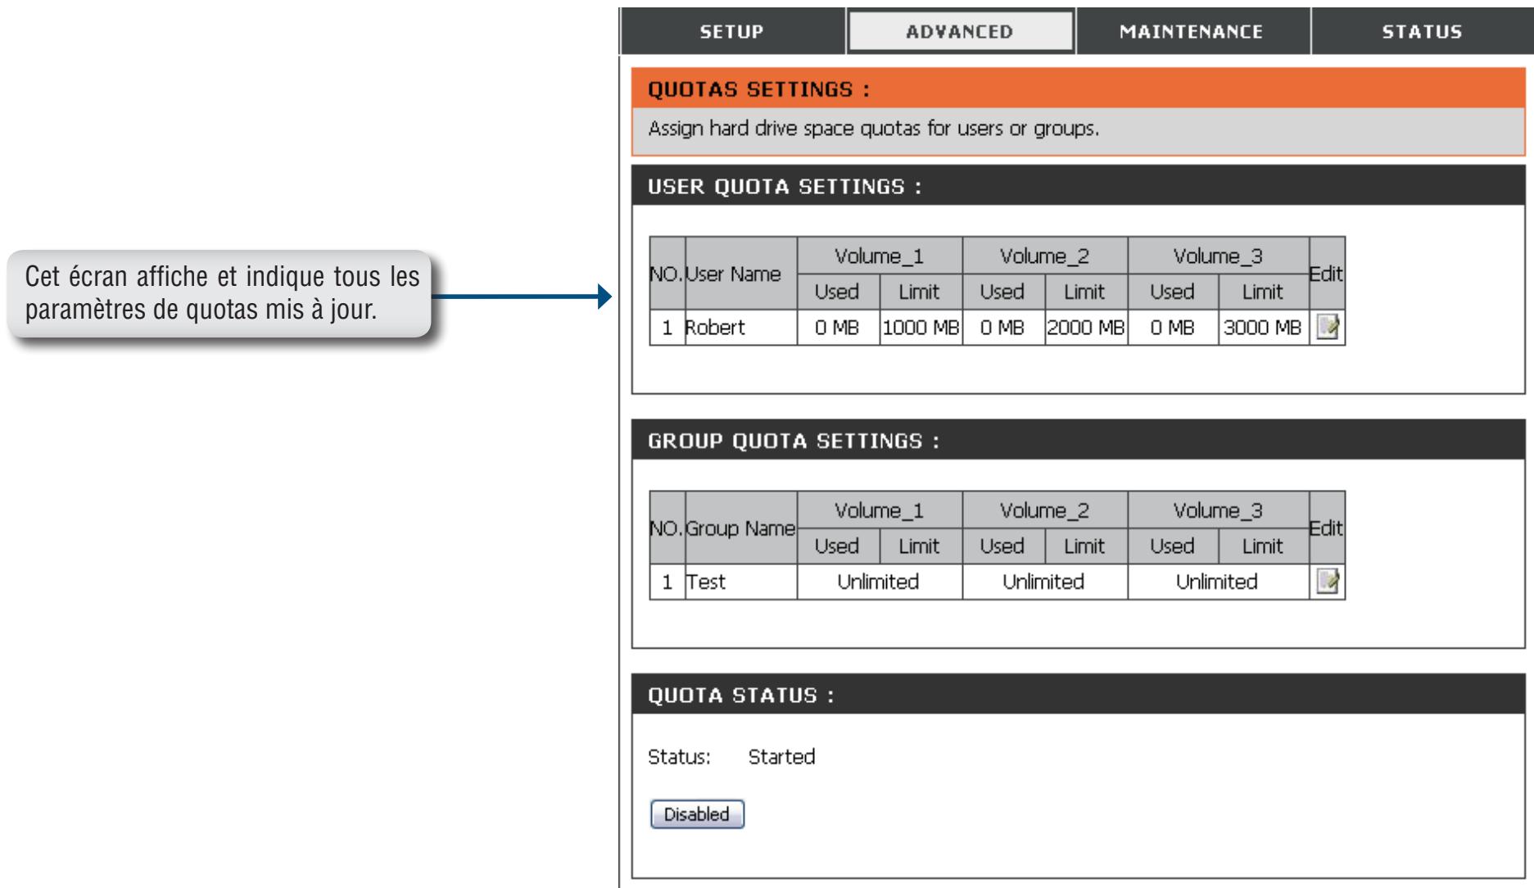This screenshot has width=1534, height=888.
Task: Click Robert's 3000 MB Volume_3 limit
Action: click(1263, 328)
